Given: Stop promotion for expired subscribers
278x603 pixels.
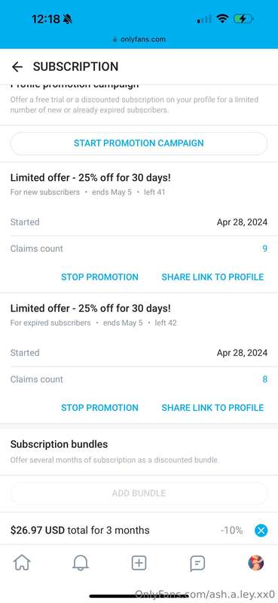Looking at the screenshot, I should point(99,408).
